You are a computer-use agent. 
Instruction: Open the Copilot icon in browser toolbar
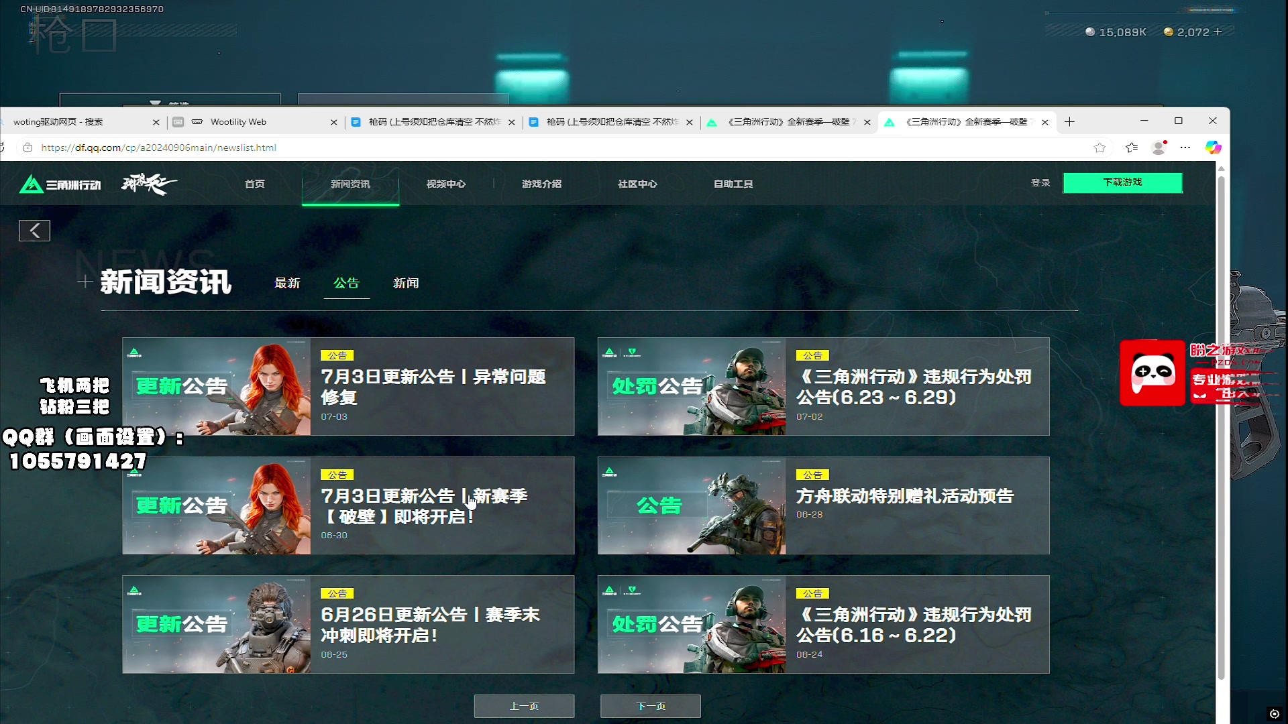(x=1213, y=147)
